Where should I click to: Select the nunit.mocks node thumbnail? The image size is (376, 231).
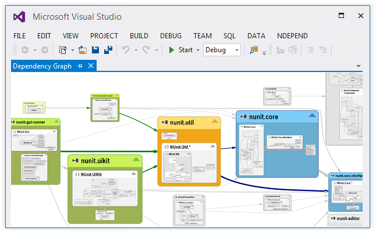click(277, 96)
